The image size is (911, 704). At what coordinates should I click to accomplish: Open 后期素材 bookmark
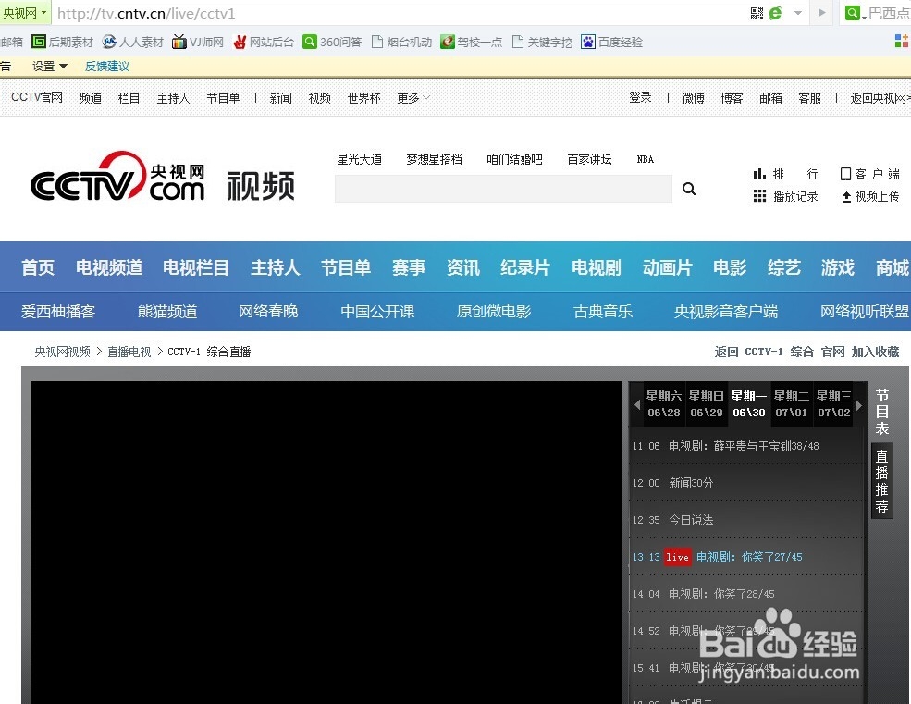(62, 42)
